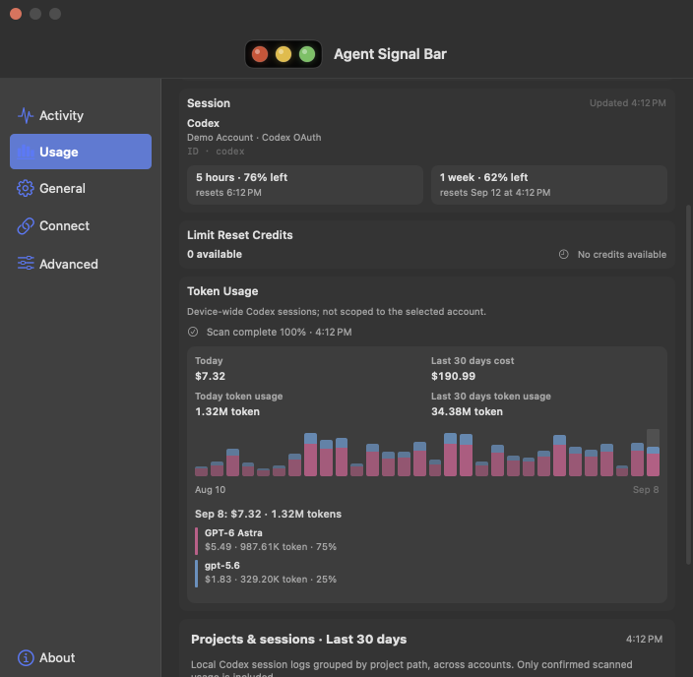Click the Connect chain-link icon
Screen dimensions: 693x677
click(x=26, y=225)
